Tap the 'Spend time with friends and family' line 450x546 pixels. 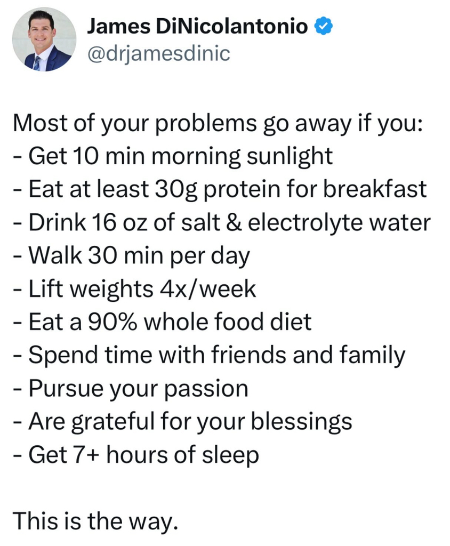point(208,355)
